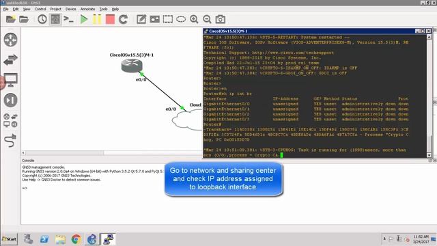Image resolution: width=437 pixels, height=246 pixels.
Task: Stop all devices with red square
Action: pos(110,19)
